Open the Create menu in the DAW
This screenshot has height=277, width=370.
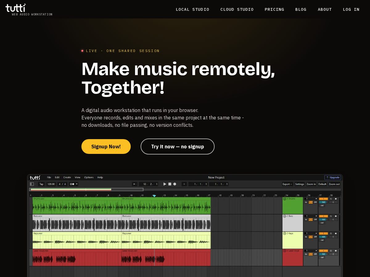(67, 177)
